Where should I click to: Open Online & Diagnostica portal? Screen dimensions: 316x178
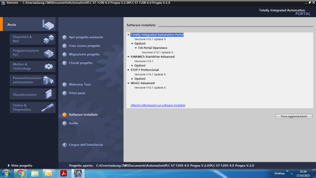[33, 107]
